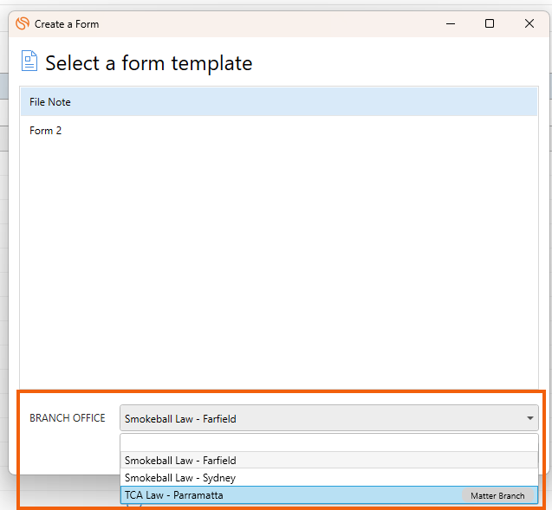The height and width of the screenshot is (510, 552).
Task: Select the File Note template
Action: point(279,102)
